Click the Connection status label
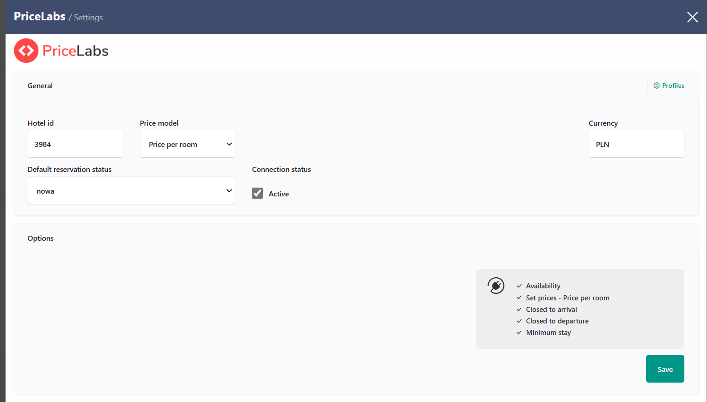707x402 pixels. tap(281, 169)
